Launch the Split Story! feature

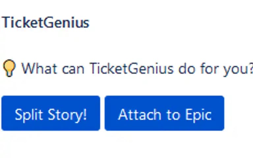51,113
